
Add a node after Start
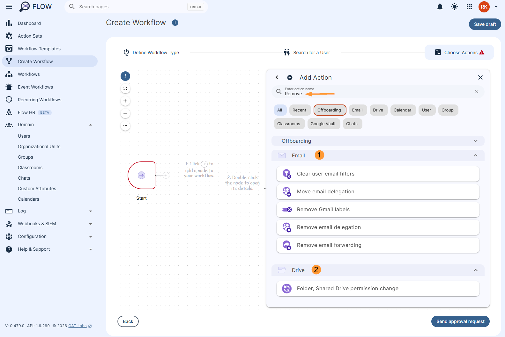coord(166,175)
